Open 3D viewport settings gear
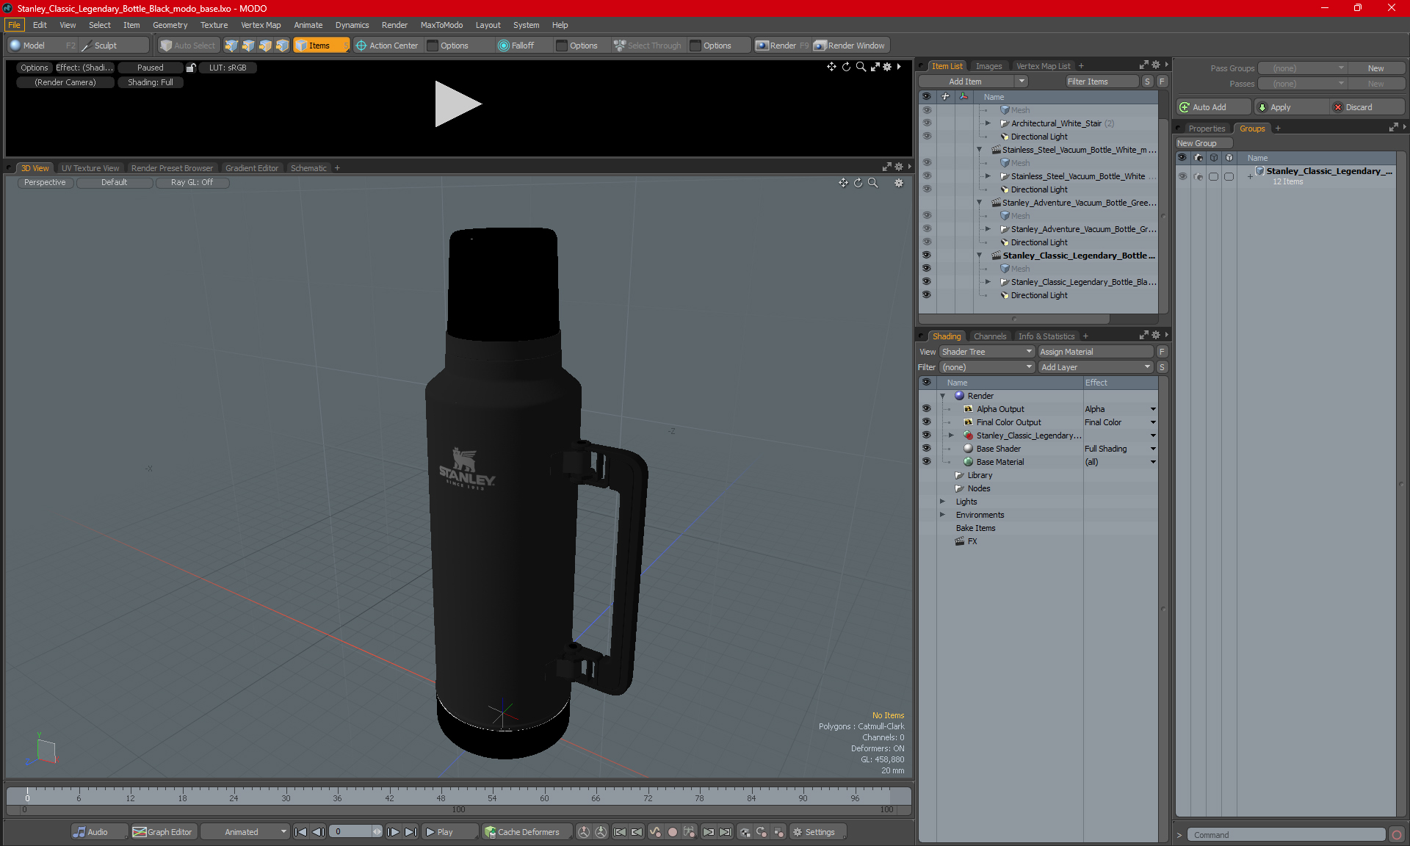Screen dimensions: 1410x846 point(899,183)
